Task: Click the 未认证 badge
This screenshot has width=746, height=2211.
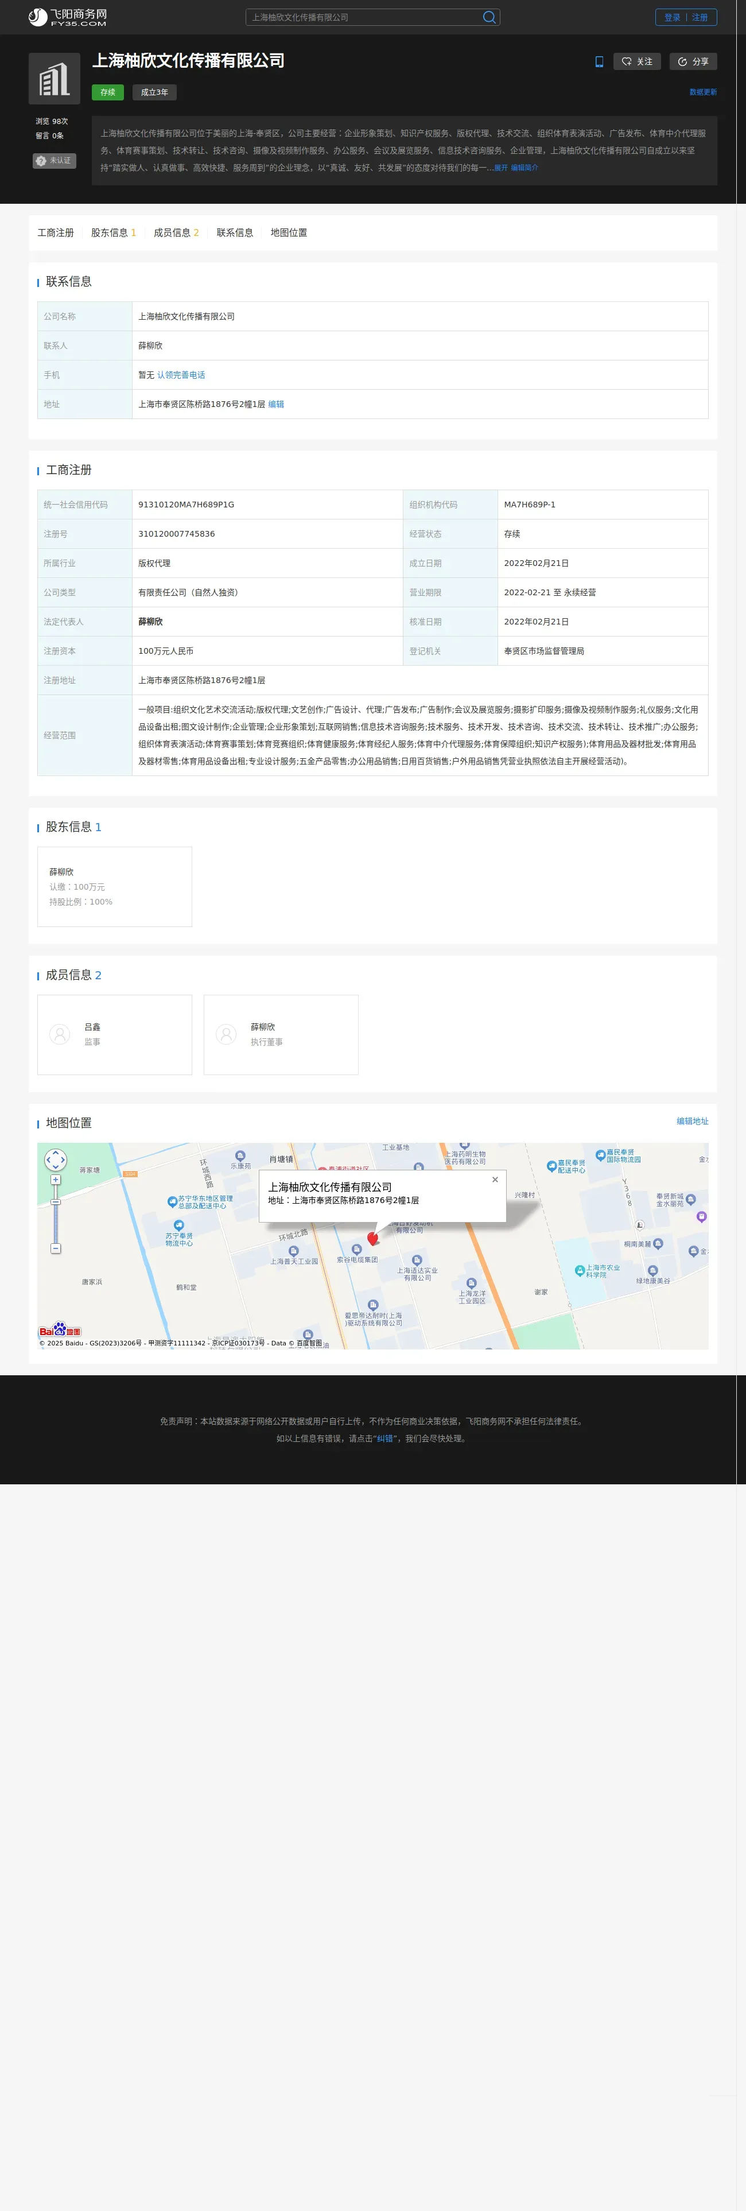Action: [54, 161]
